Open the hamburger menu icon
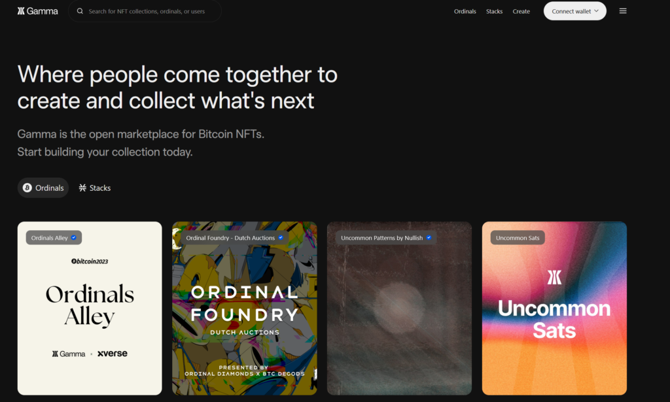 click(x=623, y=11)
